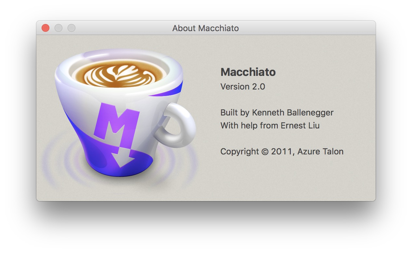
Task: Click the About Macchiato window title
Action: (x=205, y=28)
